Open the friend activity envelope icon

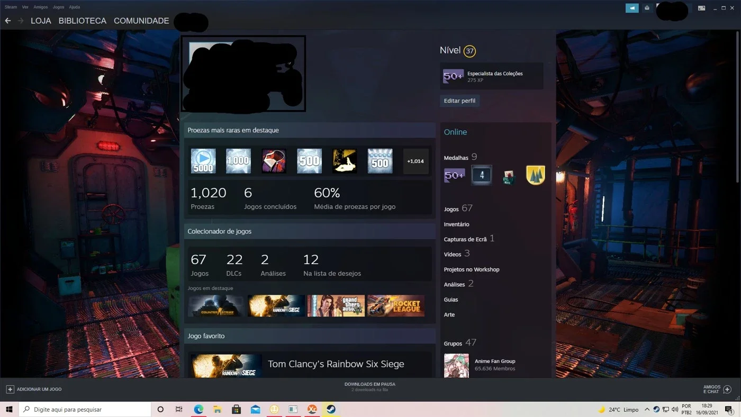click(x=647, y=8)
